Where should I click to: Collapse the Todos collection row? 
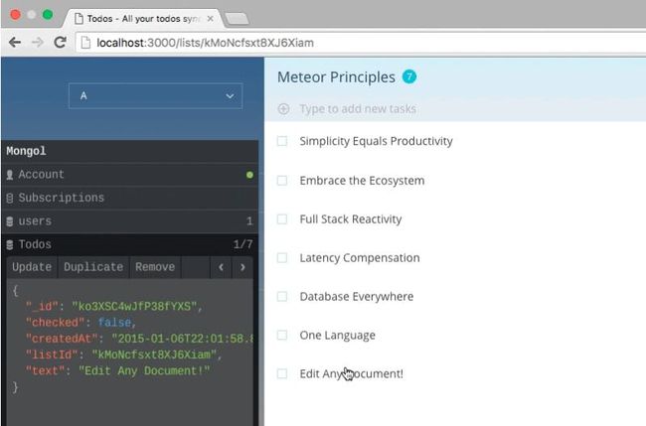point(130,244)
